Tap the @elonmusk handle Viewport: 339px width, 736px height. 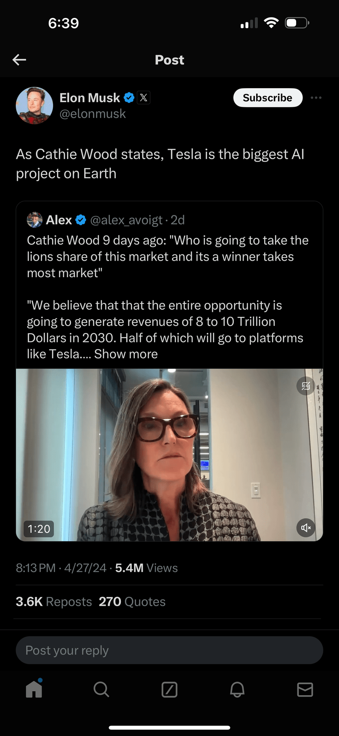click(93, 114)
